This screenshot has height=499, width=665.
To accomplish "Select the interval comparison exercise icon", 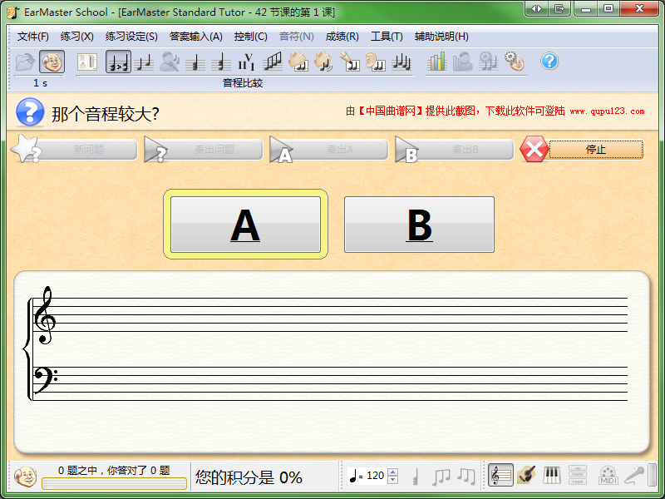I will tap(118, 62).
